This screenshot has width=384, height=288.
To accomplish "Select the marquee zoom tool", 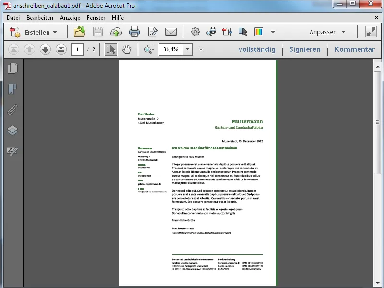I will [x=149, y=49].
